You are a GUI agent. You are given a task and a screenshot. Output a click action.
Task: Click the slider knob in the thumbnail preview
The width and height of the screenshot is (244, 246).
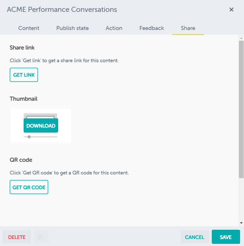click(29, 137)
